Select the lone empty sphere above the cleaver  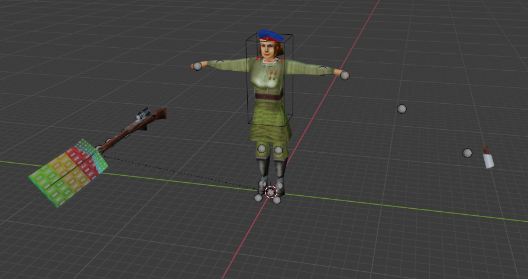pyautogui.click(x=401, y=109)
